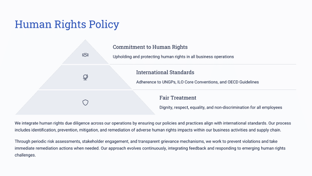The width and height of the screenshot is (312, 176).
Task: Click the paragraph starting 'We integrate human rights'
Action: coord(153,126)
